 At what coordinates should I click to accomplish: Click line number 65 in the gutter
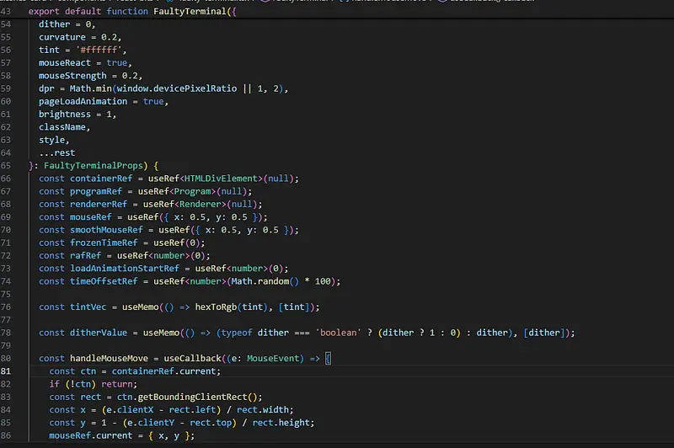click(x=7, y=166)
